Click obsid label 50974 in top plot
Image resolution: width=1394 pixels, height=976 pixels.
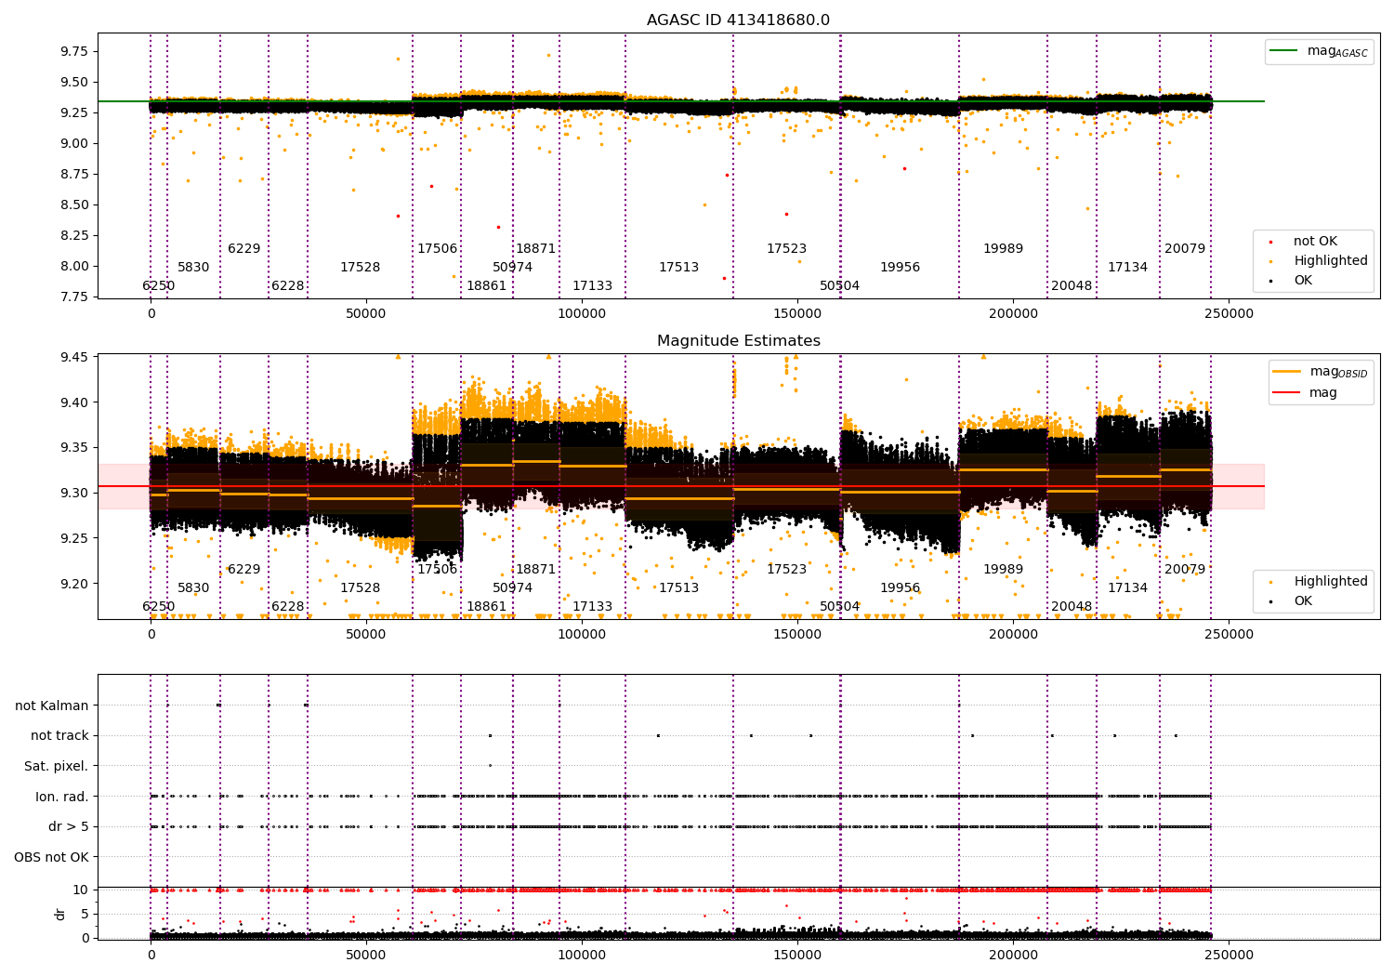click(512, 267)
